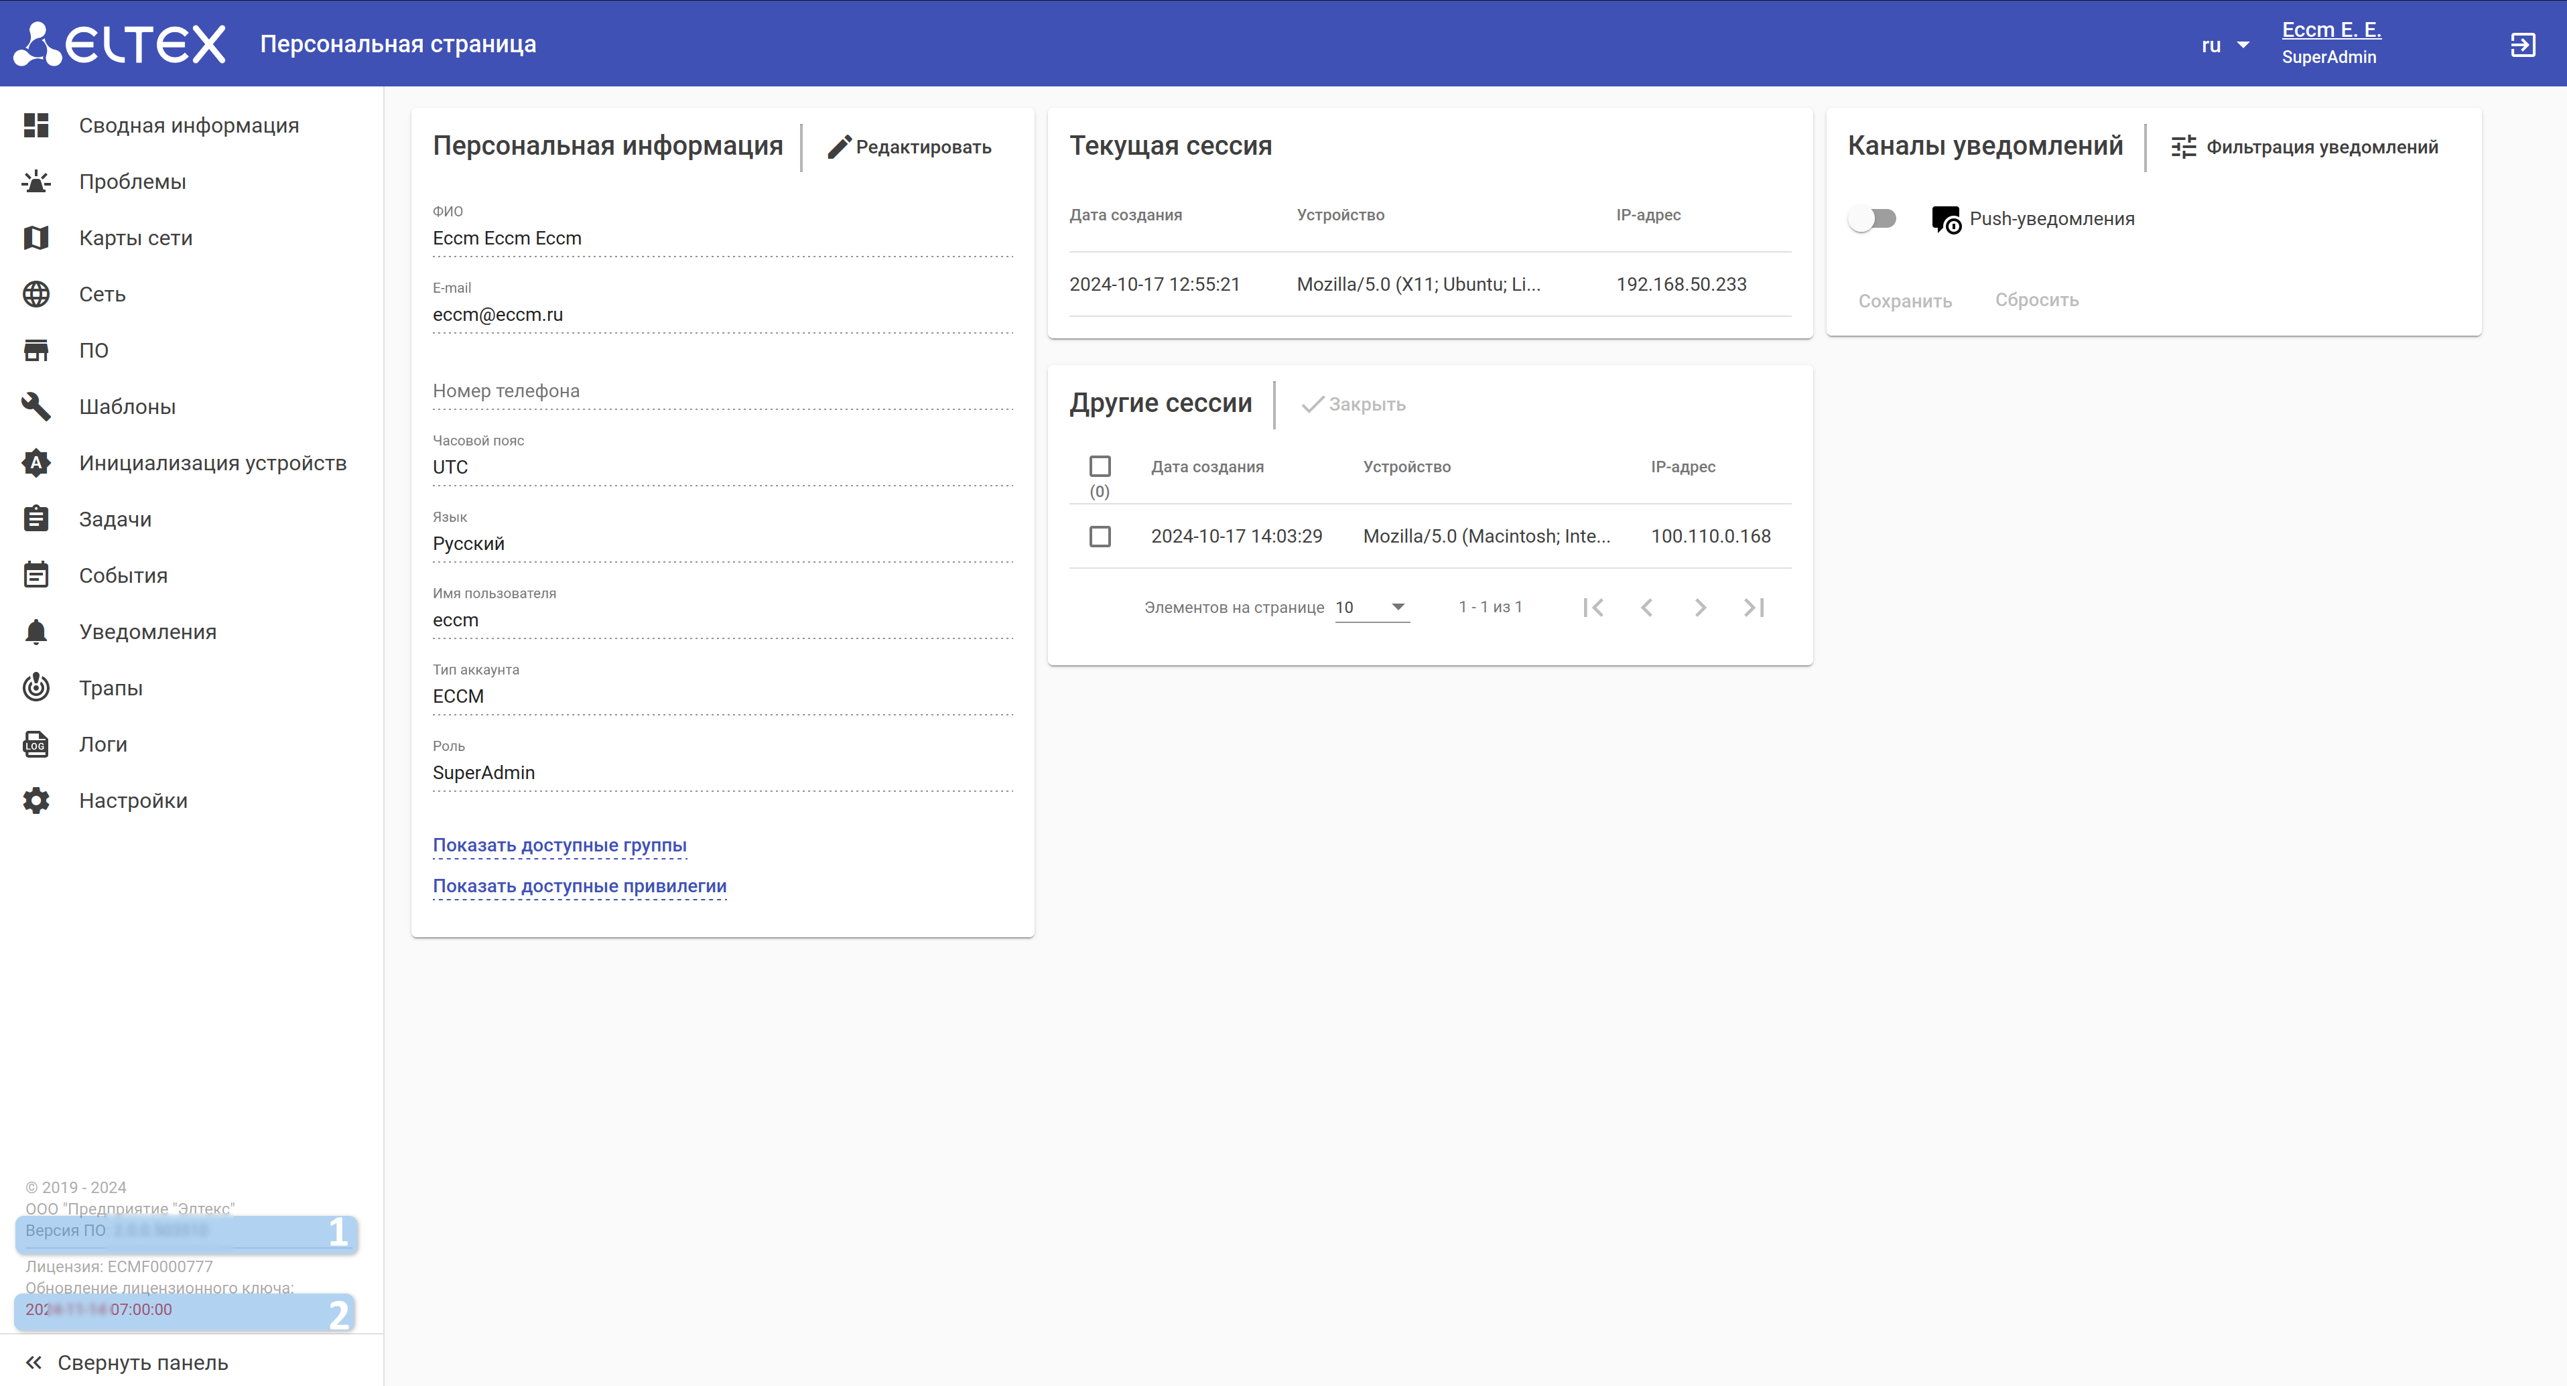Check the select-all sessions checkbox

[x=1099, y=466]
